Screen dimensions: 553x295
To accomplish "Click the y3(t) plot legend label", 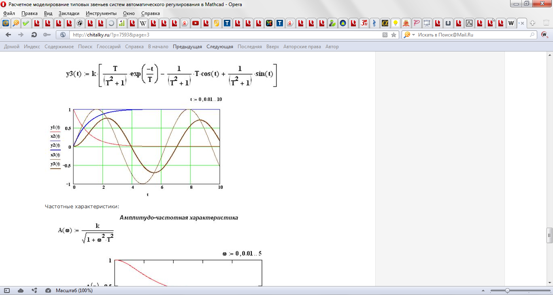I will 55,164.
